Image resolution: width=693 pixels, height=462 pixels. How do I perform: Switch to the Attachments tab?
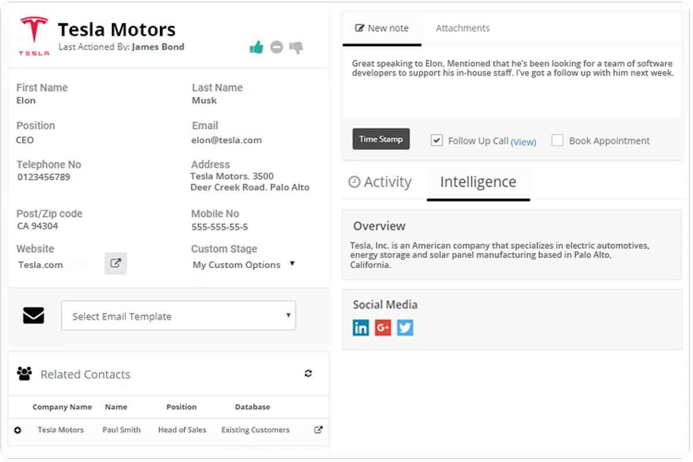click(463, 28)
